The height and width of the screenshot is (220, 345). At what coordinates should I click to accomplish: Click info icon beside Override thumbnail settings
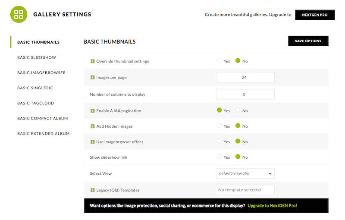click(93, 61)
